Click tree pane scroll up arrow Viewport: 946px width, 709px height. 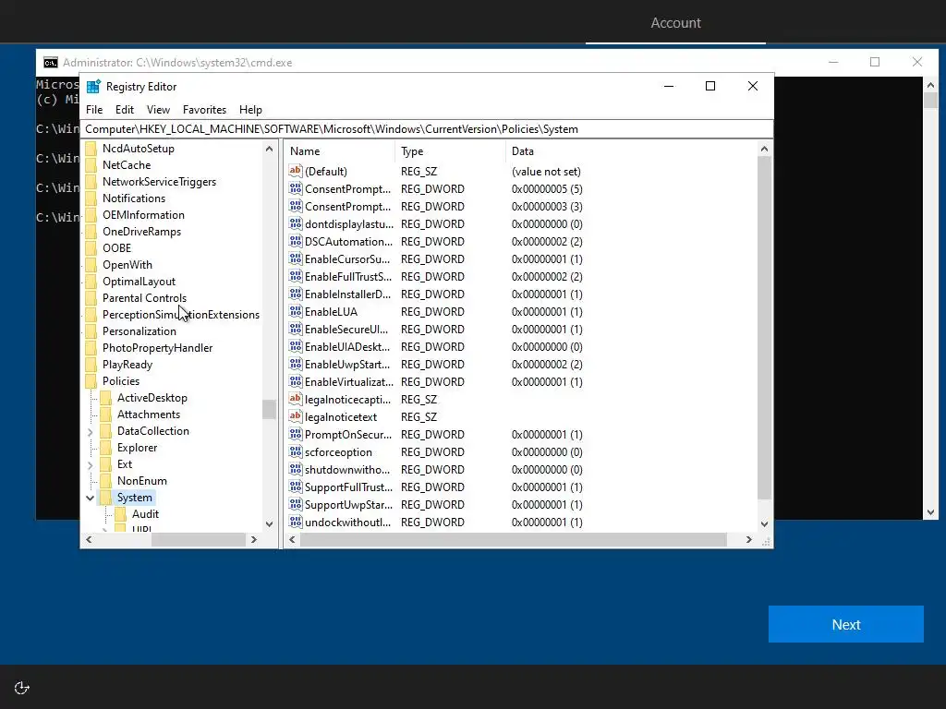tap(269, 149)
